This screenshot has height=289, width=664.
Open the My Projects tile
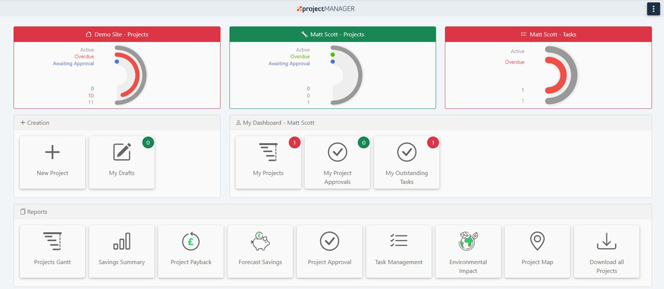[268, 162]
